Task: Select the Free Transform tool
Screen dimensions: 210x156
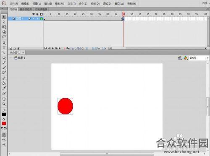Action: 4,27
